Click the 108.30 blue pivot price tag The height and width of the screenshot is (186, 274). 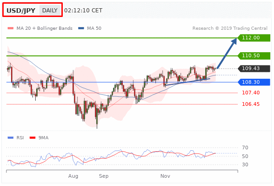[254, 82]
